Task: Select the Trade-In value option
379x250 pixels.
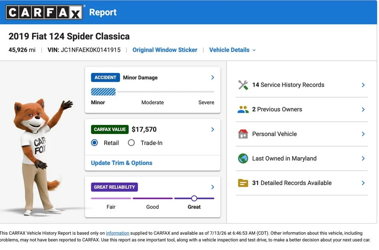Action: (131, 143)
